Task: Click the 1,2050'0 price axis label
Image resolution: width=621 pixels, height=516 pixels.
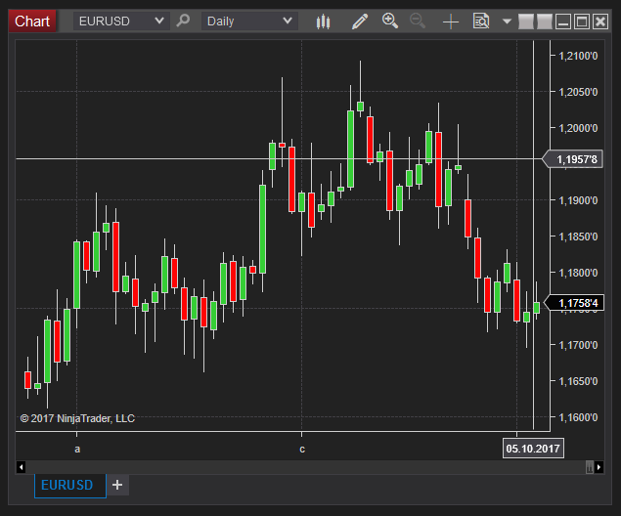Action: [x=578, y=92]
